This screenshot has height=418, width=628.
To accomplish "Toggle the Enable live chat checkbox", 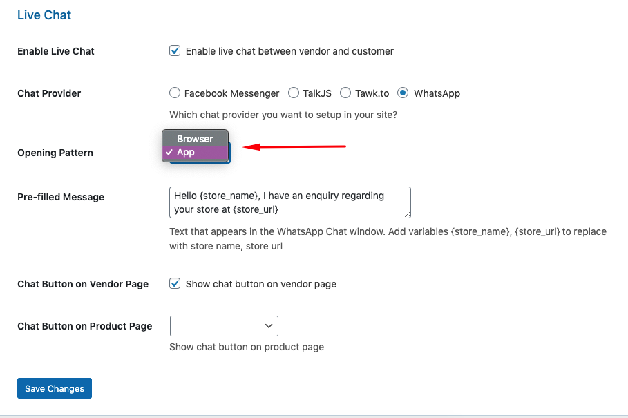I will (175, 51).
